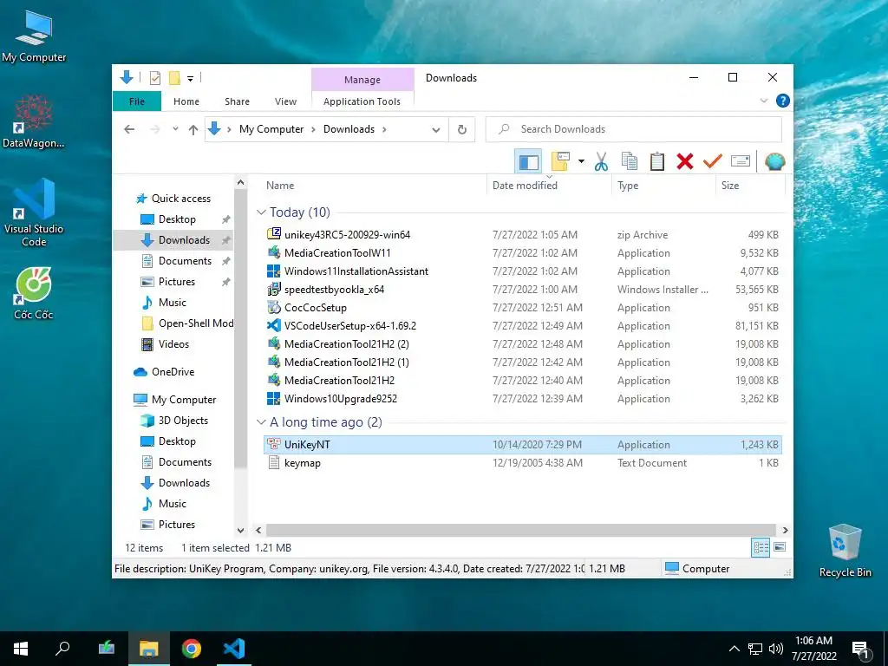
Task: Open the folder options toolbar icon
Action: point(560,161)
